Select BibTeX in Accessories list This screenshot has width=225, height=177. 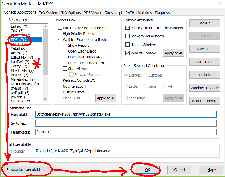click(x=26, y=75)
